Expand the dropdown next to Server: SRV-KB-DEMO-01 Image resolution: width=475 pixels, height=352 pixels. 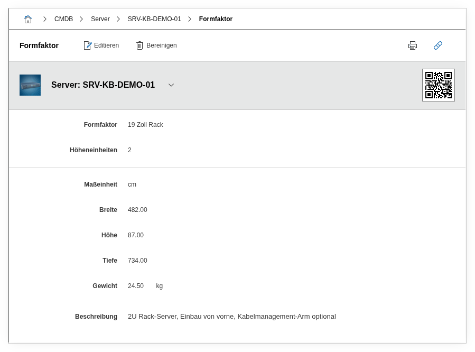(171, 85)
